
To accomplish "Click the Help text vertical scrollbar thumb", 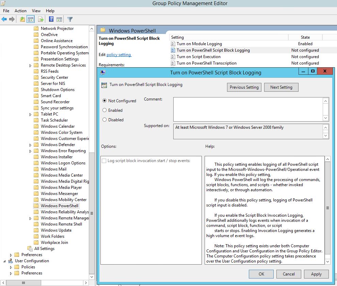I will tap(327, 208).
